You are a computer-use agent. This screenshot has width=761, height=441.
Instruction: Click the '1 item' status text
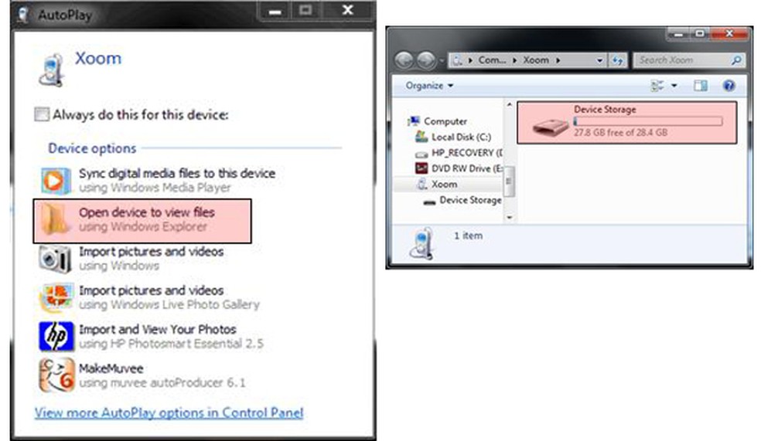click(x=468, y=236)
